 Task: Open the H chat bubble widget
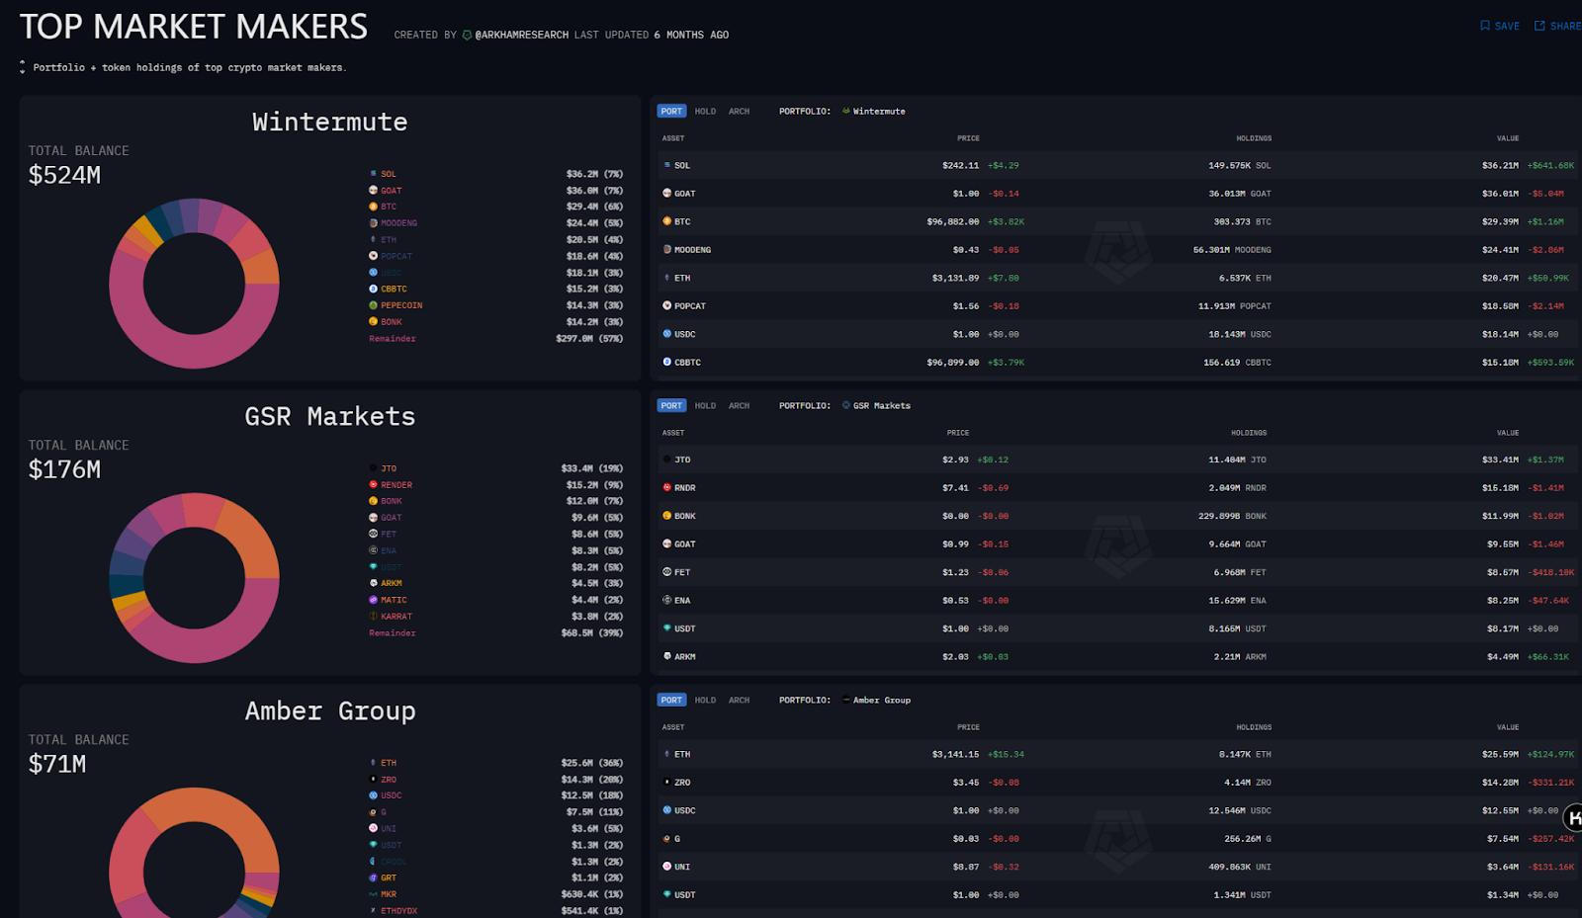tap(1573, 818)
